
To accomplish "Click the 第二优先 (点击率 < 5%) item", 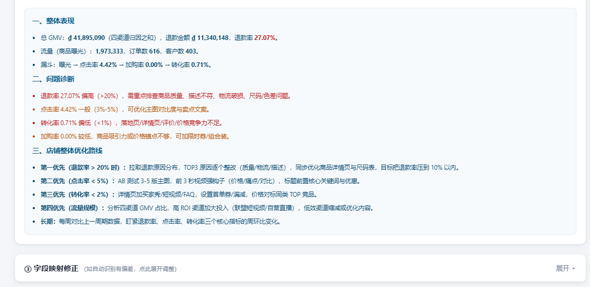I will point(201,181).
